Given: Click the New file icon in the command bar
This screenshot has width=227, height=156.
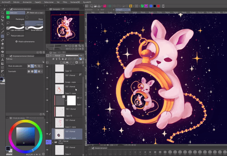Looking at the screenshot, I should 92,6.
